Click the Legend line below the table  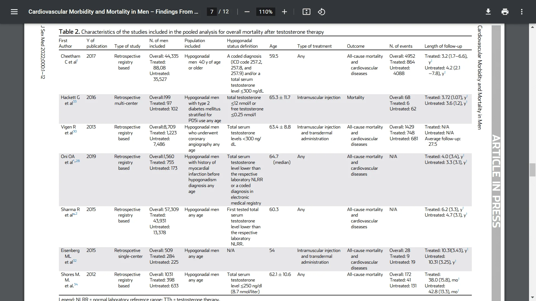point(139,299)
